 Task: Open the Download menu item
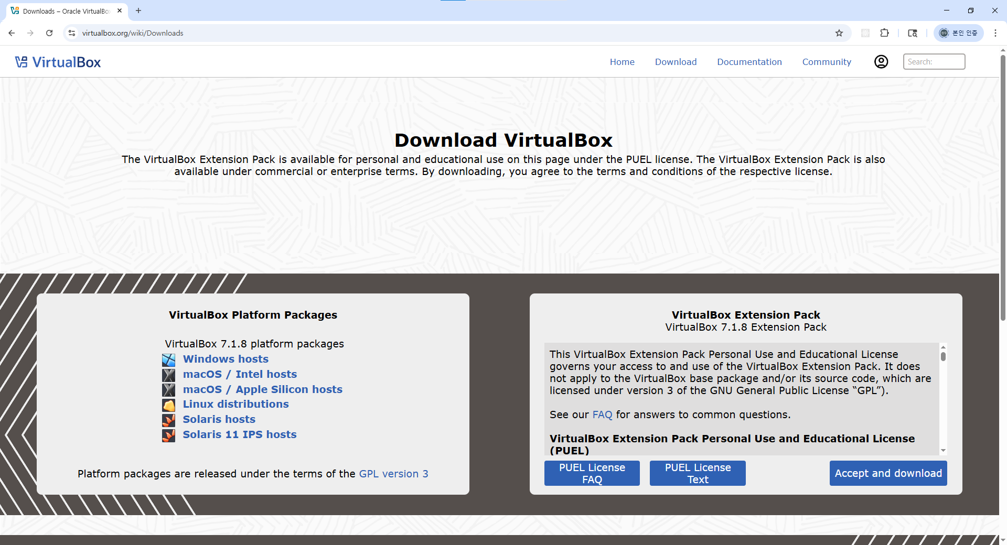[x=676, y=62]
